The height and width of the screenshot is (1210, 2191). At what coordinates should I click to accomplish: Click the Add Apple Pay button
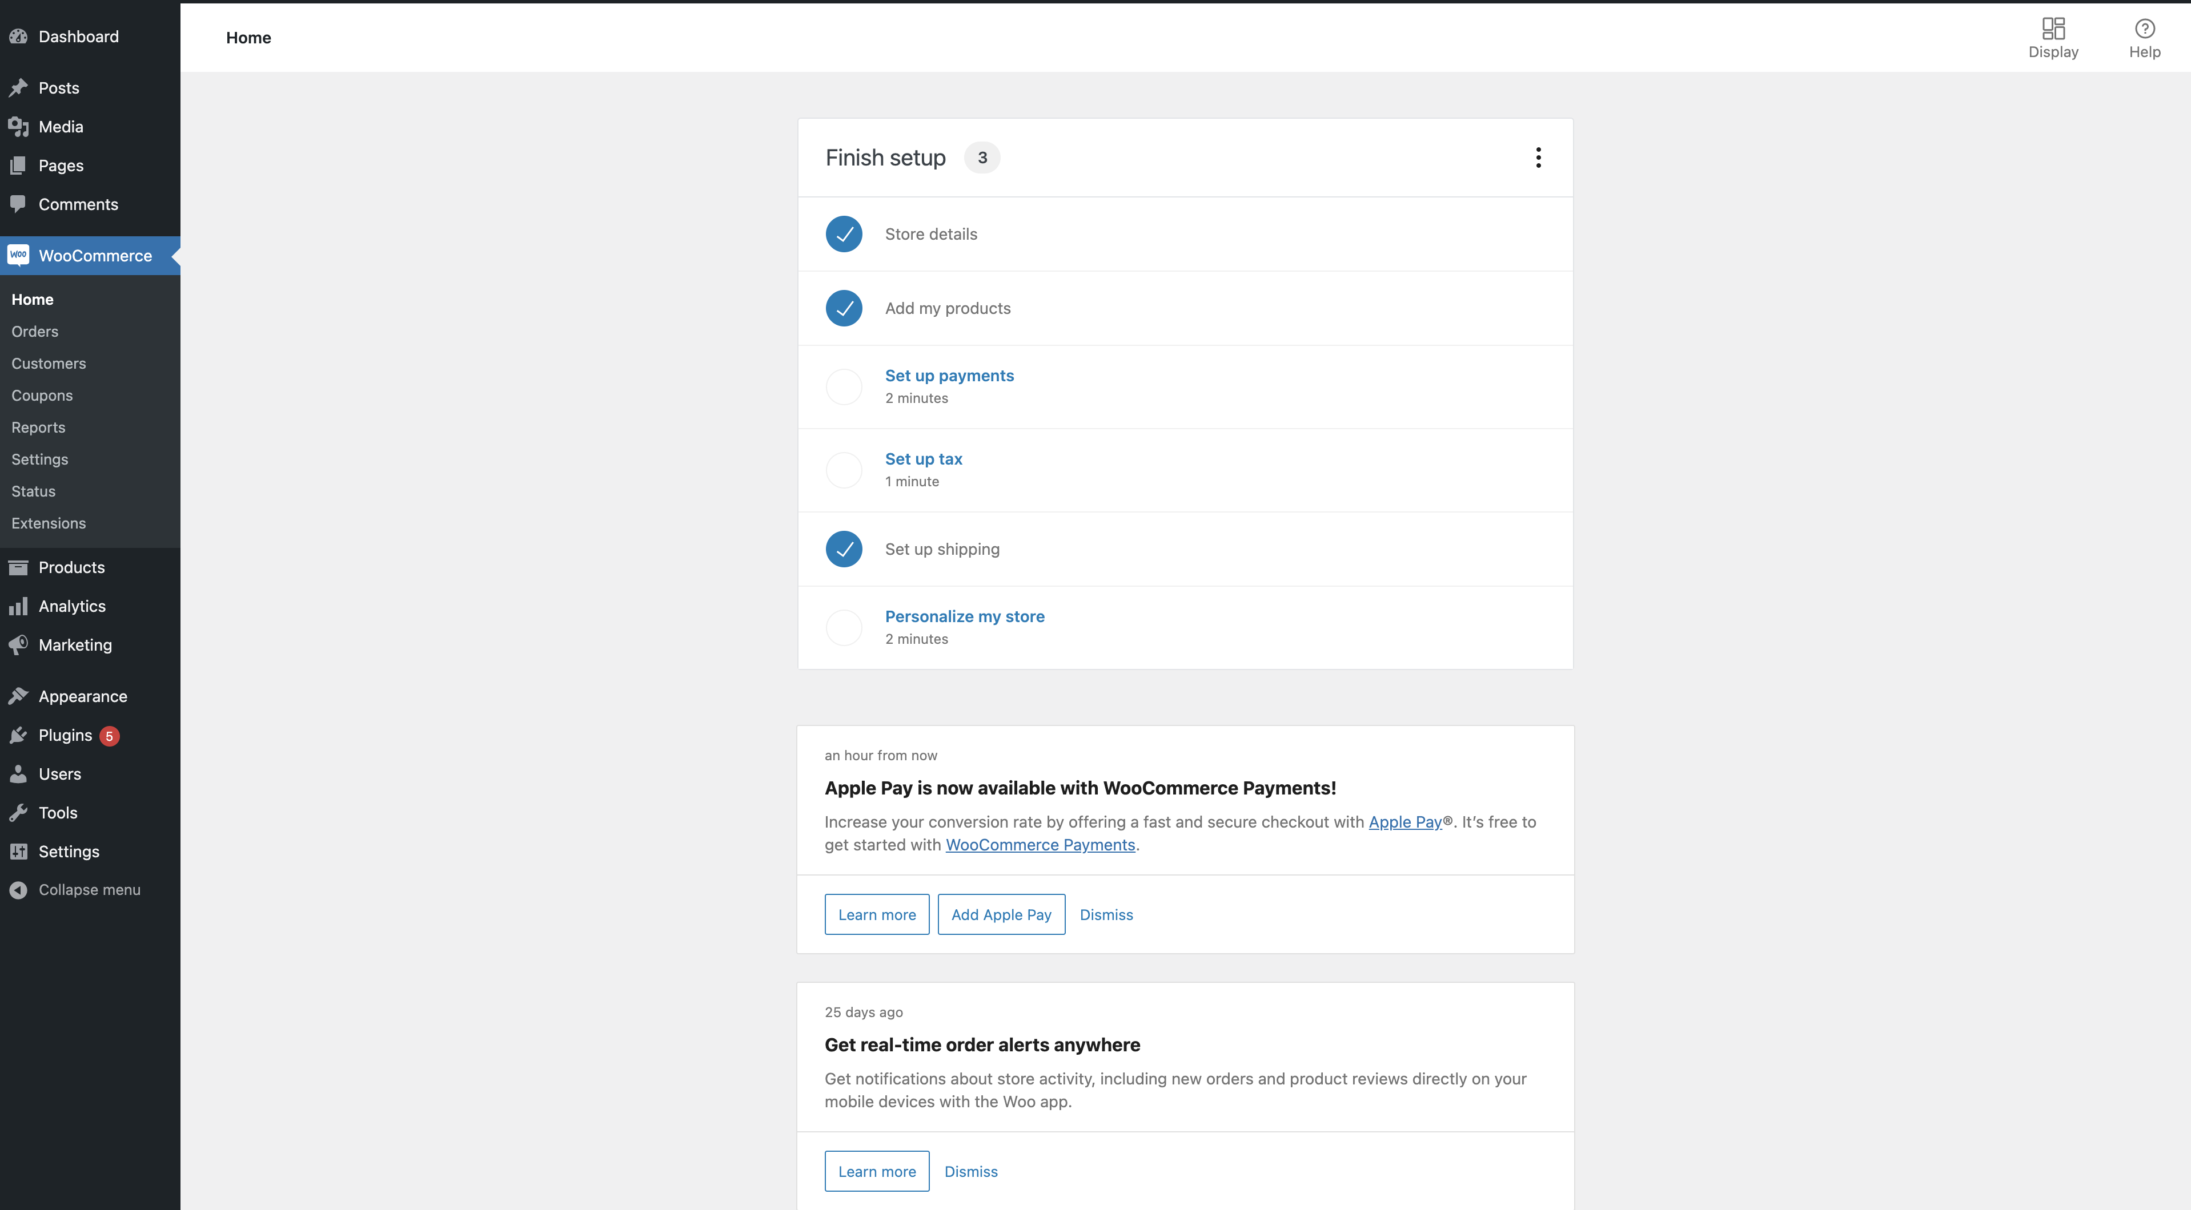1000,913
